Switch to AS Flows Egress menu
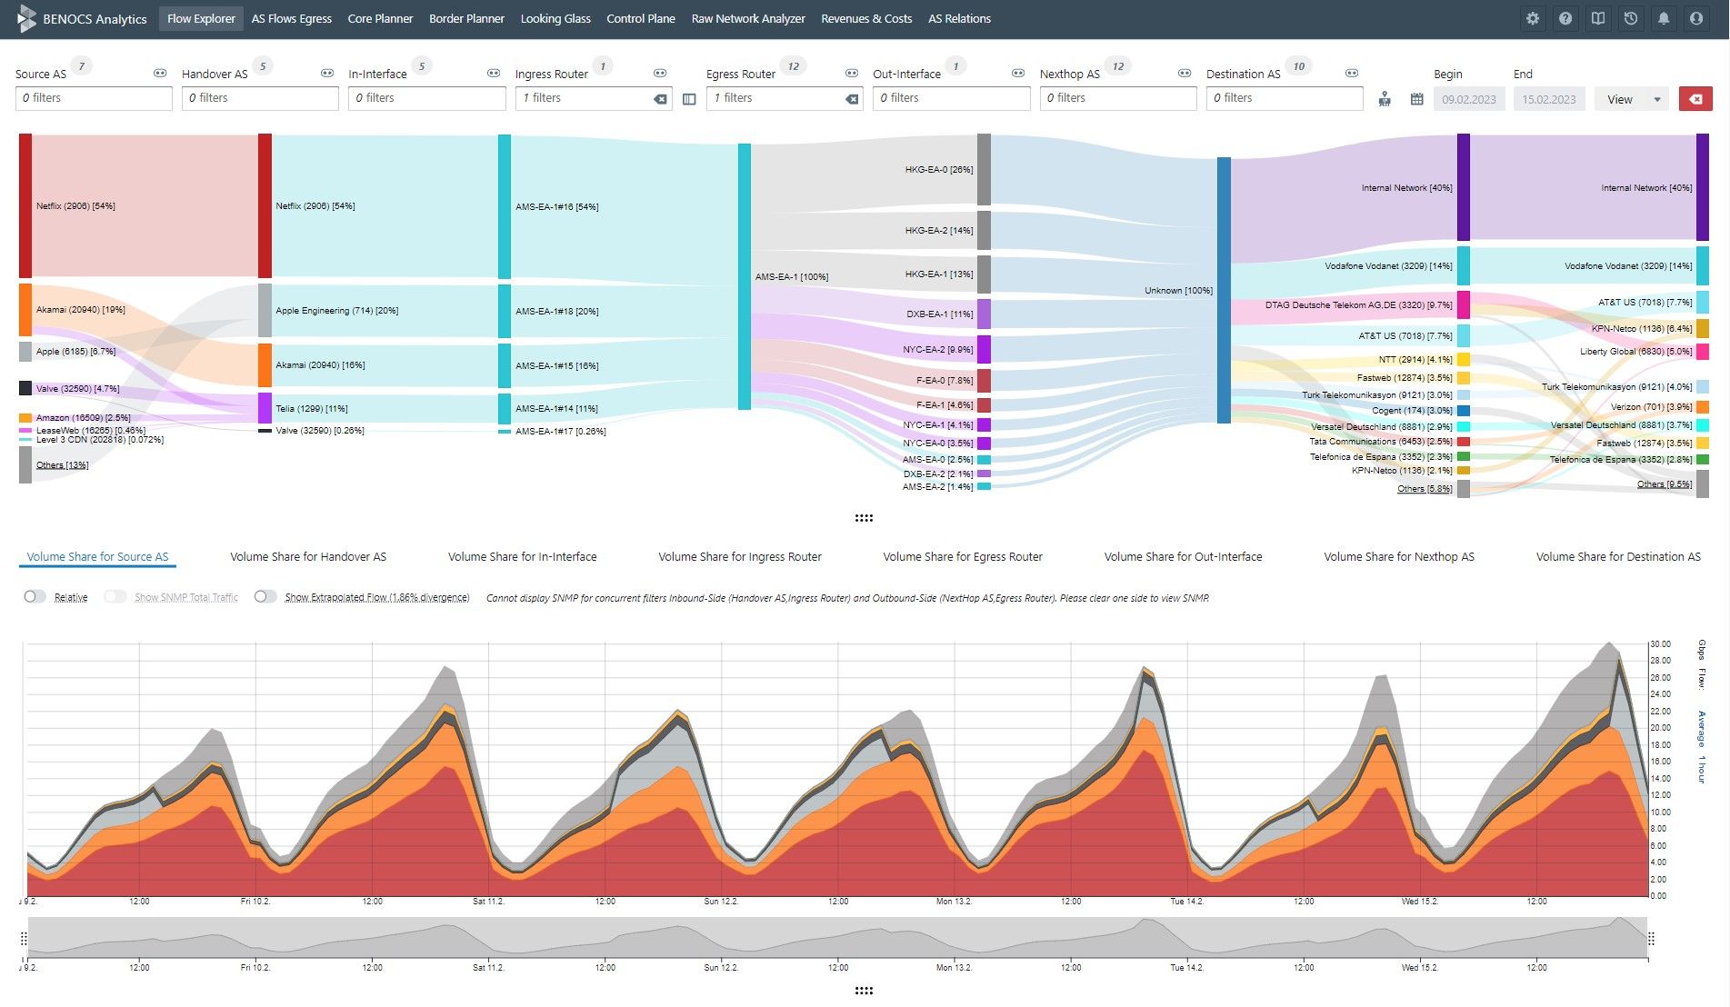The height and width of the screenshot is (1007, 1730). tap(292, 18)
